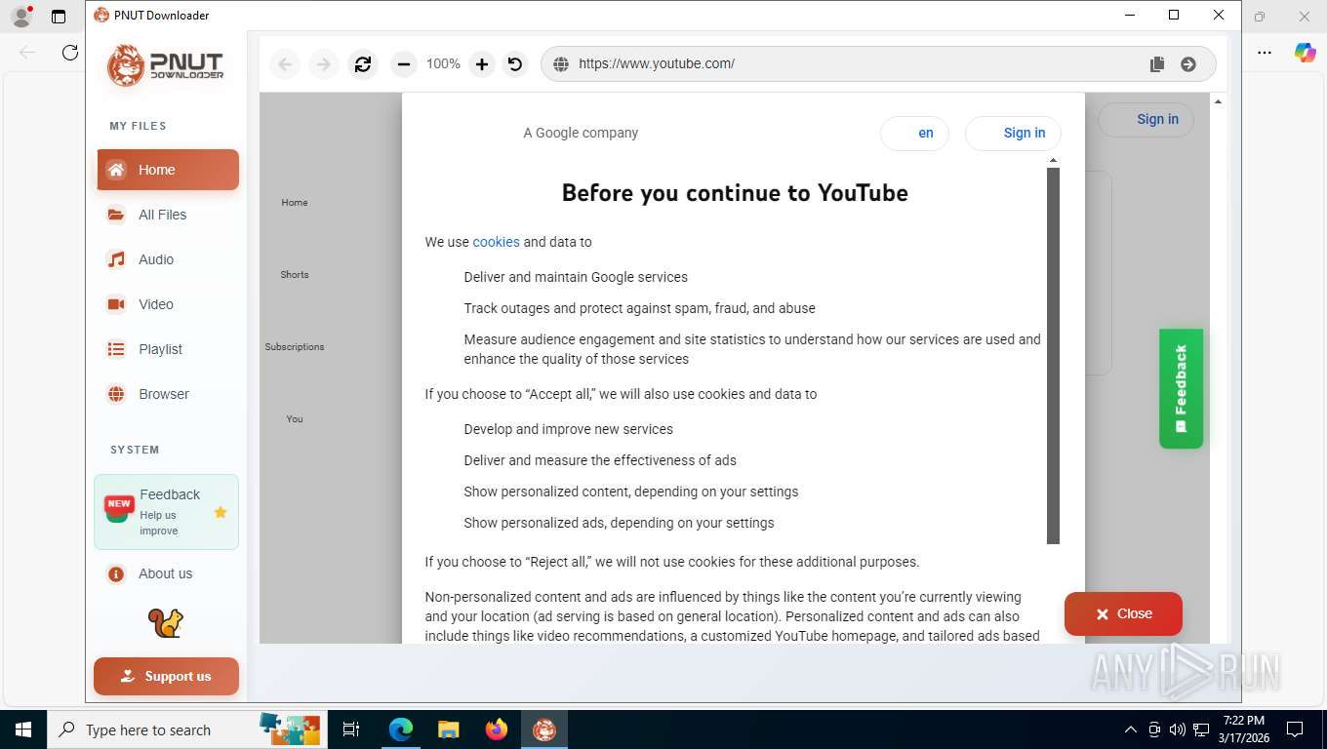
Task: Open the YouTube "You" section
Action: click(295, 418)
